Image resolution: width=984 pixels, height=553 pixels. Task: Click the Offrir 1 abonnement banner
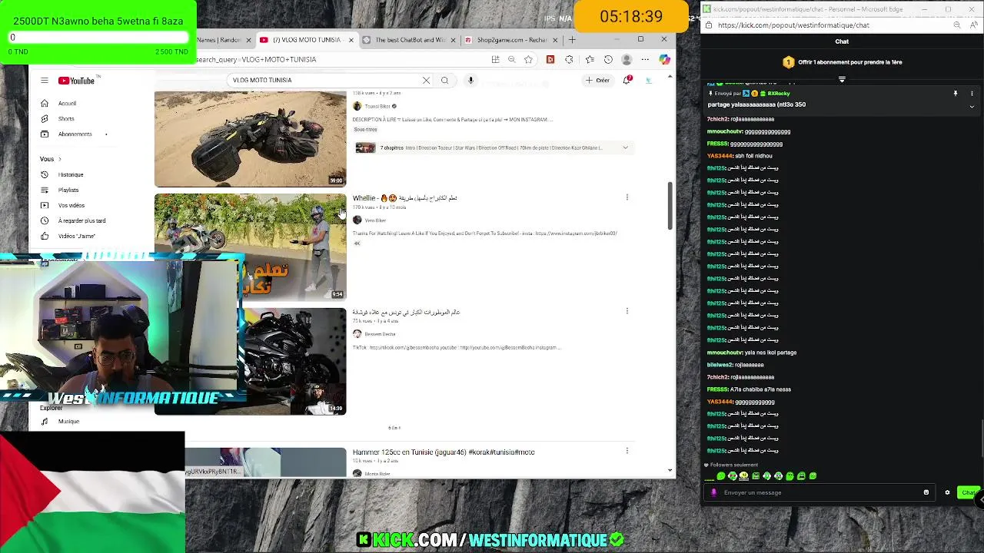tap(842, 62)
